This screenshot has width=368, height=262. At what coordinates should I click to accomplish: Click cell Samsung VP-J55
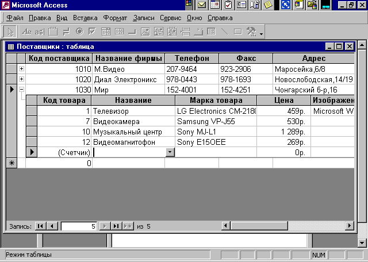click(216, 121)
